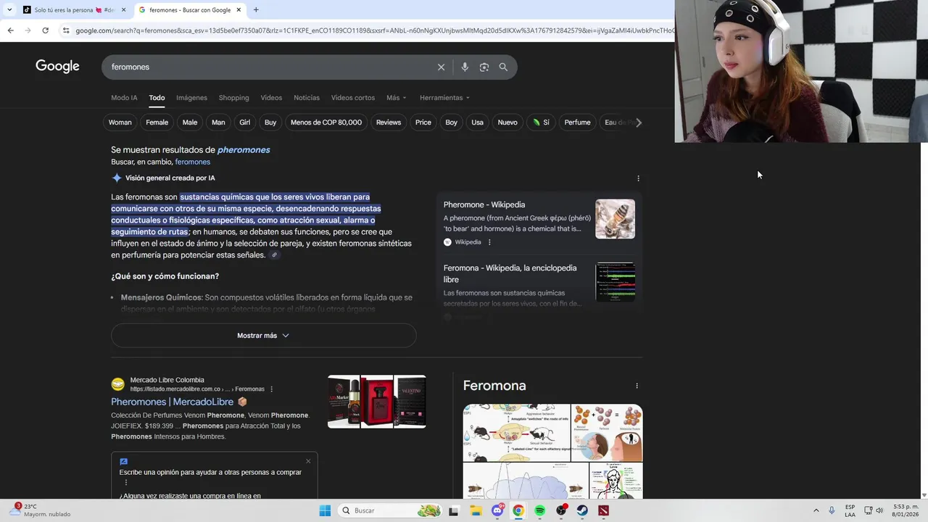Apply the Reviews filter chip

tap(389, 123)
